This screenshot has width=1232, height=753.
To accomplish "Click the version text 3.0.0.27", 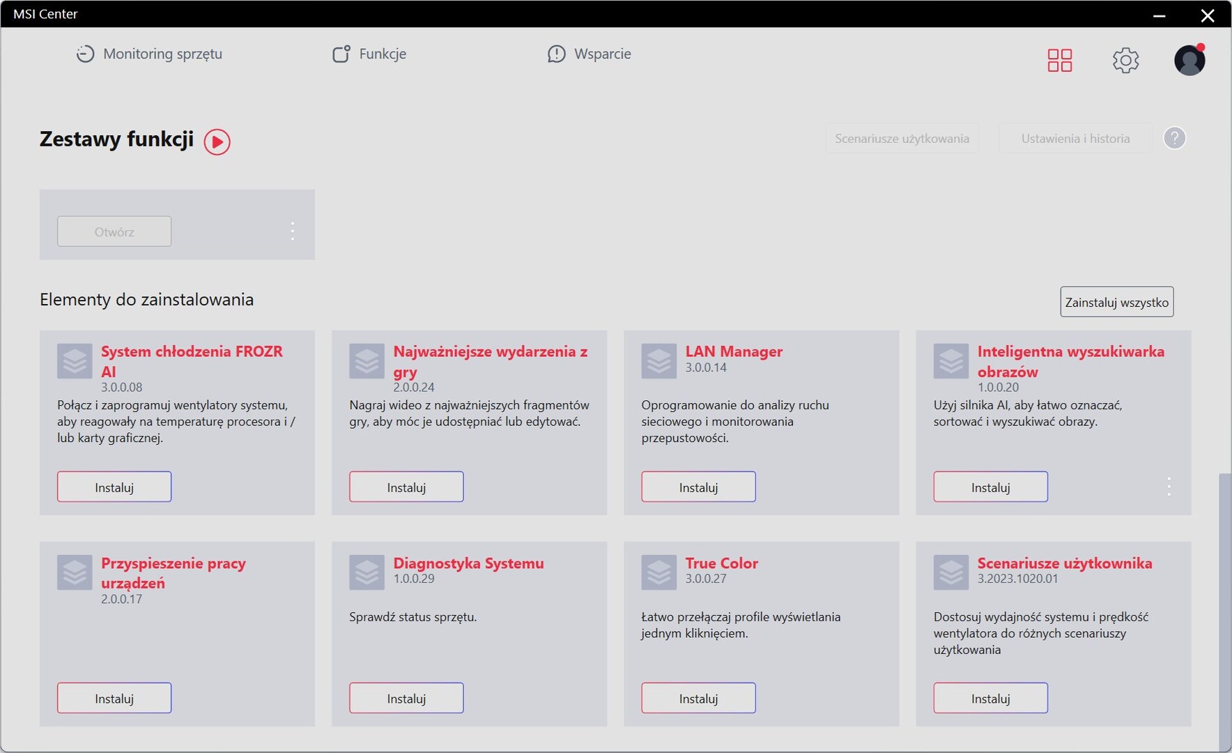I will [706, 579].
